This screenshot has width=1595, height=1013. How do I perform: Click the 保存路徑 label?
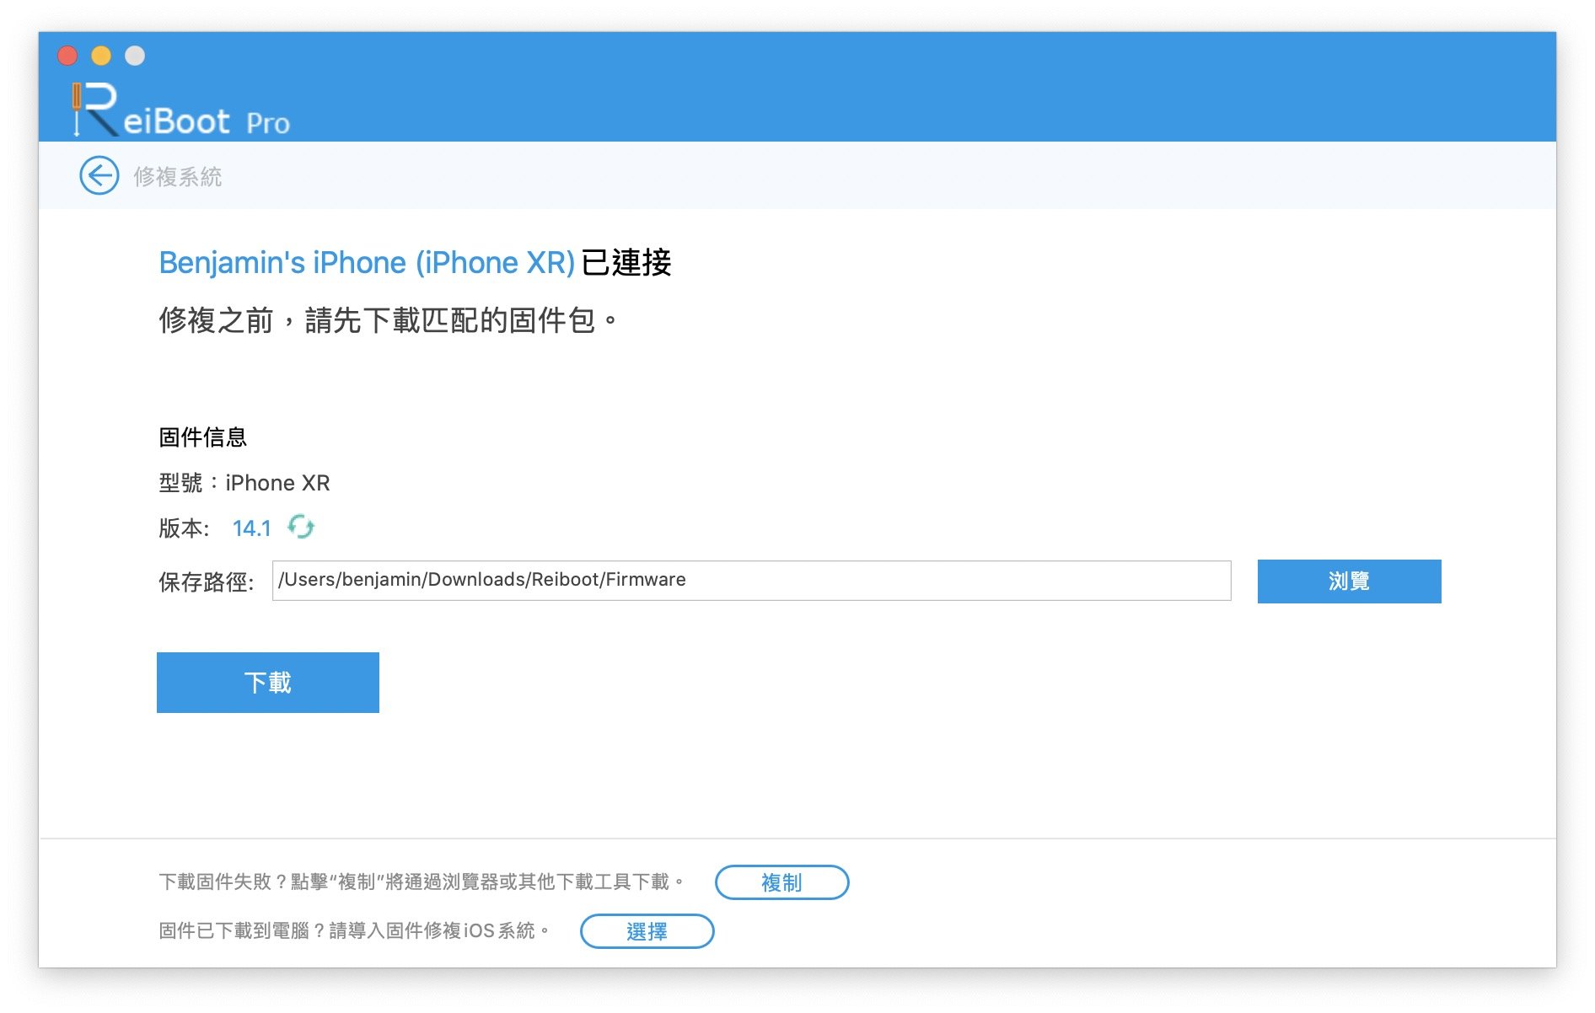click(206, 582)
